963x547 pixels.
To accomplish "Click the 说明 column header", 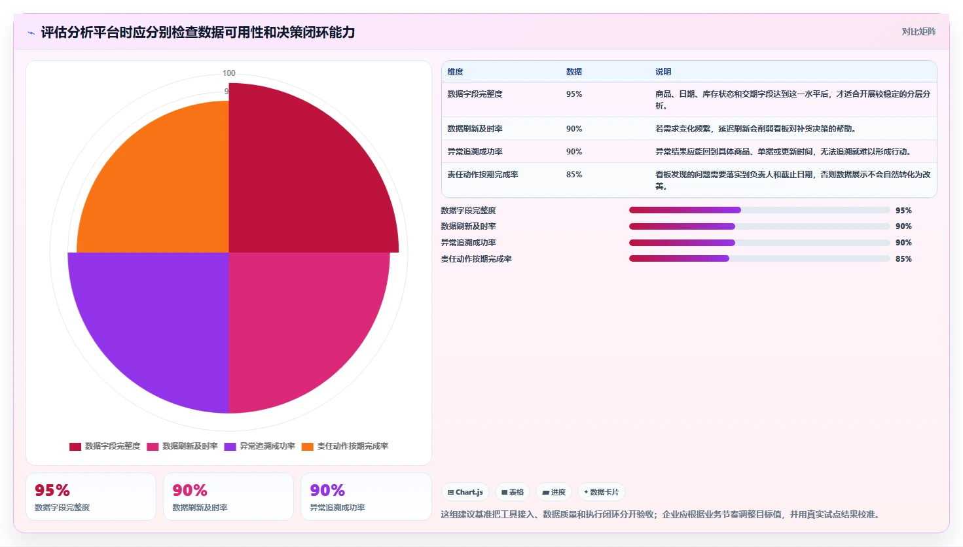I will [663, 72].
